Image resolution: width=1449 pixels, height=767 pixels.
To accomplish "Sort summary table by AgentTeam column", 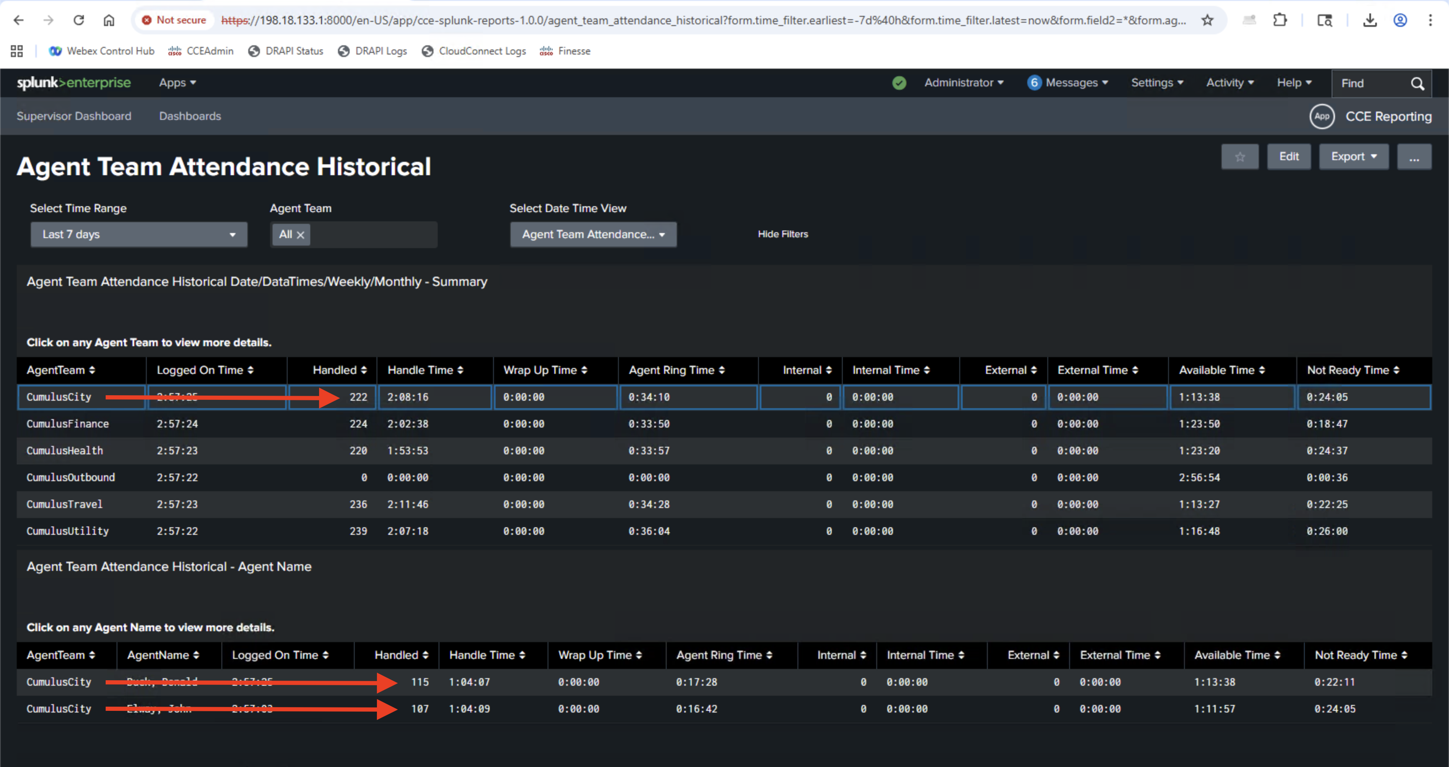I will pos(61,370).
